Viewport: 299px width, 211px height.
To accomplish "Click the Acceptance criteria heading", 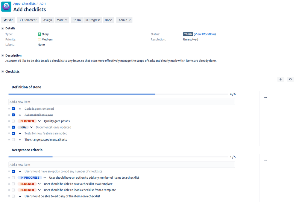I will (27, 150).
